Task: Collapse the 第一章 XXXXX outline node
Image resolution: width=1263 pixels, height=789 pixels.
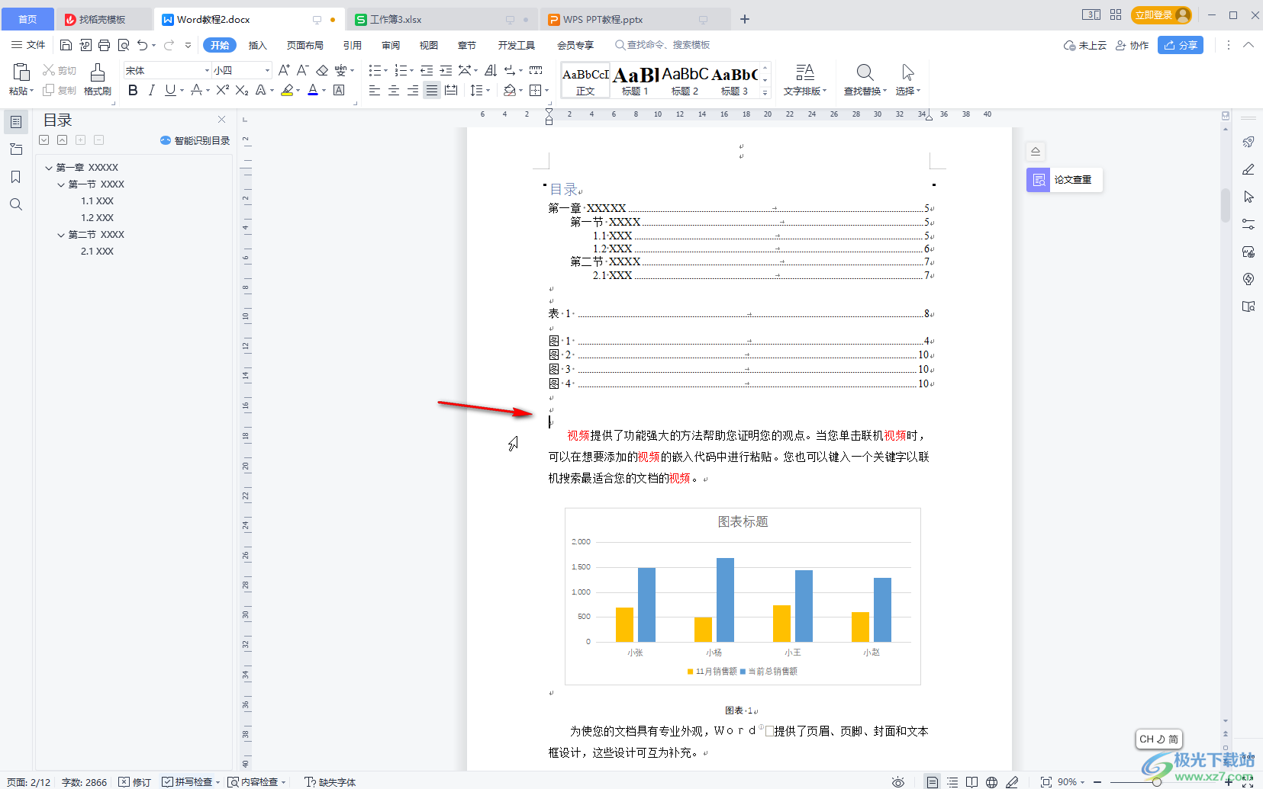Action: pyautogui.click(x=49, y=168)
